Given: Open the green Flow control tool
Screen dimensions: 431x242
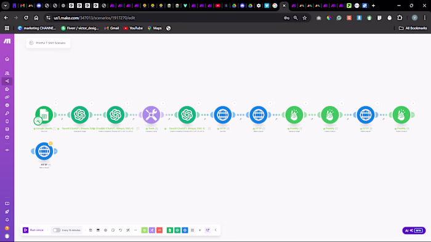Looking at the screenshot, I should point(145,230).
